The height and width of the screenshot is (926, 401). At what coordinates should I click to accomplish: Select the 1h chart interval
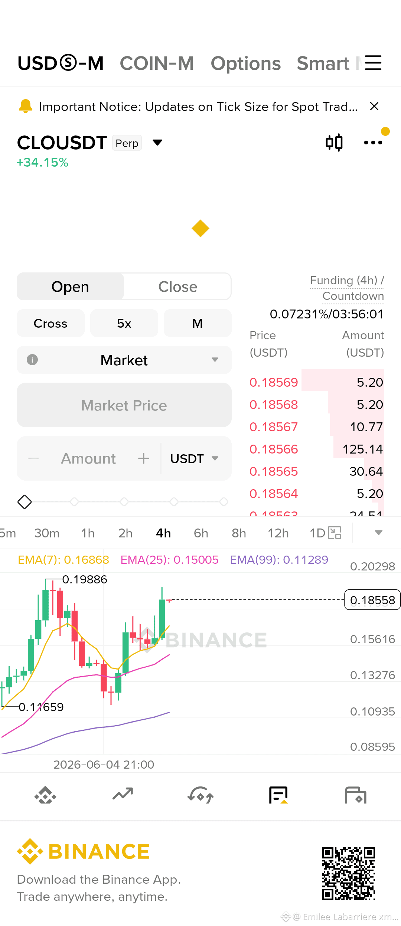pyautogui.click(x=88, y=533)
